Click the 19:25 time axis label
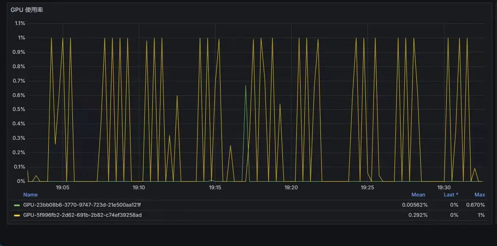The height and width of the screenshot is (246, 497). 367,188
